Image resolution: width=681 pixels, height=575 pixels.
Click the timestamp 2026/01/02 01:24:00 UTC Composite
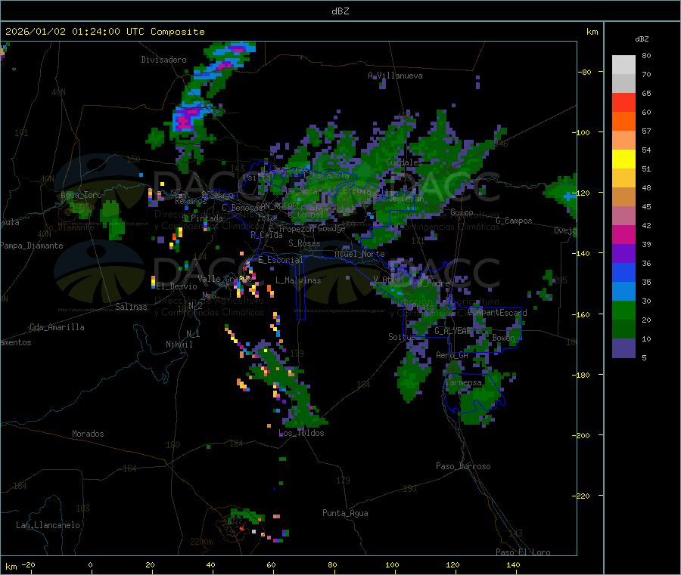click(x=104, y=32)
